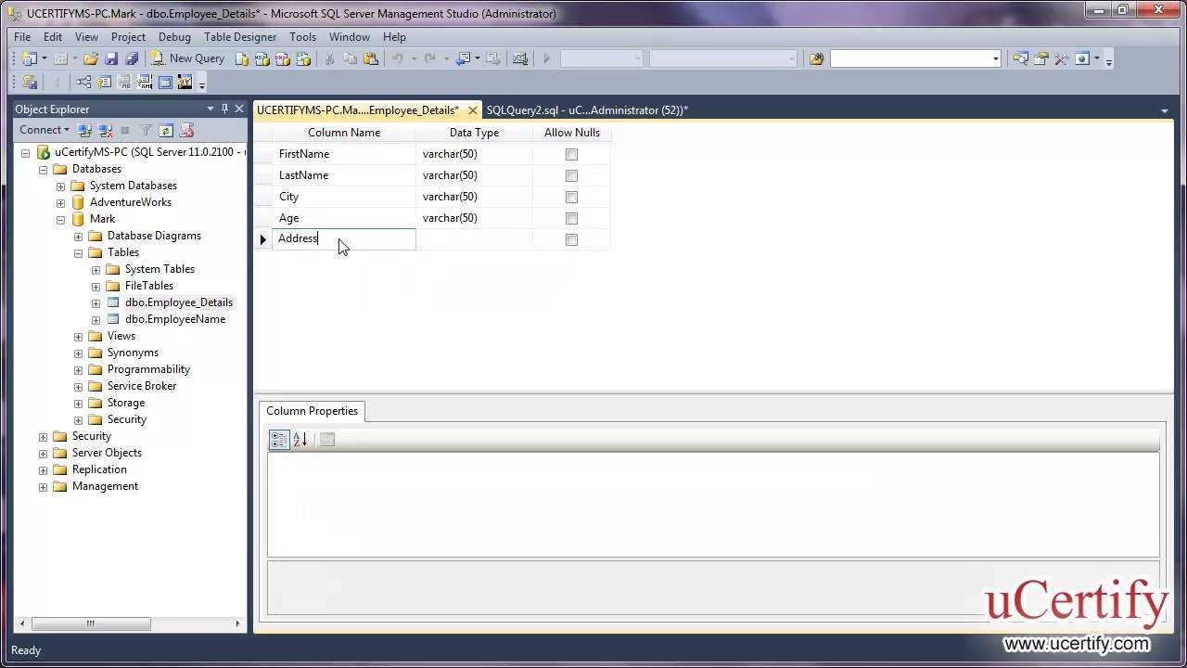Click the Relationships icon in Table Designer toolbar
1187x668 pixels.
(83, 82)
